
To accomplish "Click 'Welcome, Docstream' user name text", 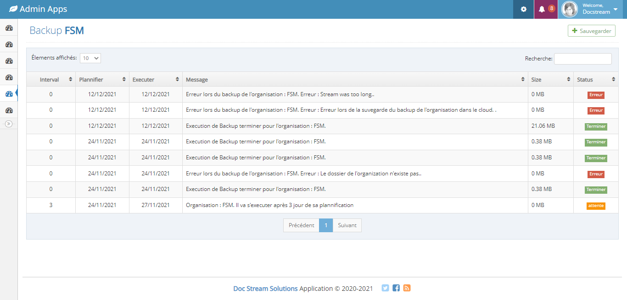I will 596,9.
